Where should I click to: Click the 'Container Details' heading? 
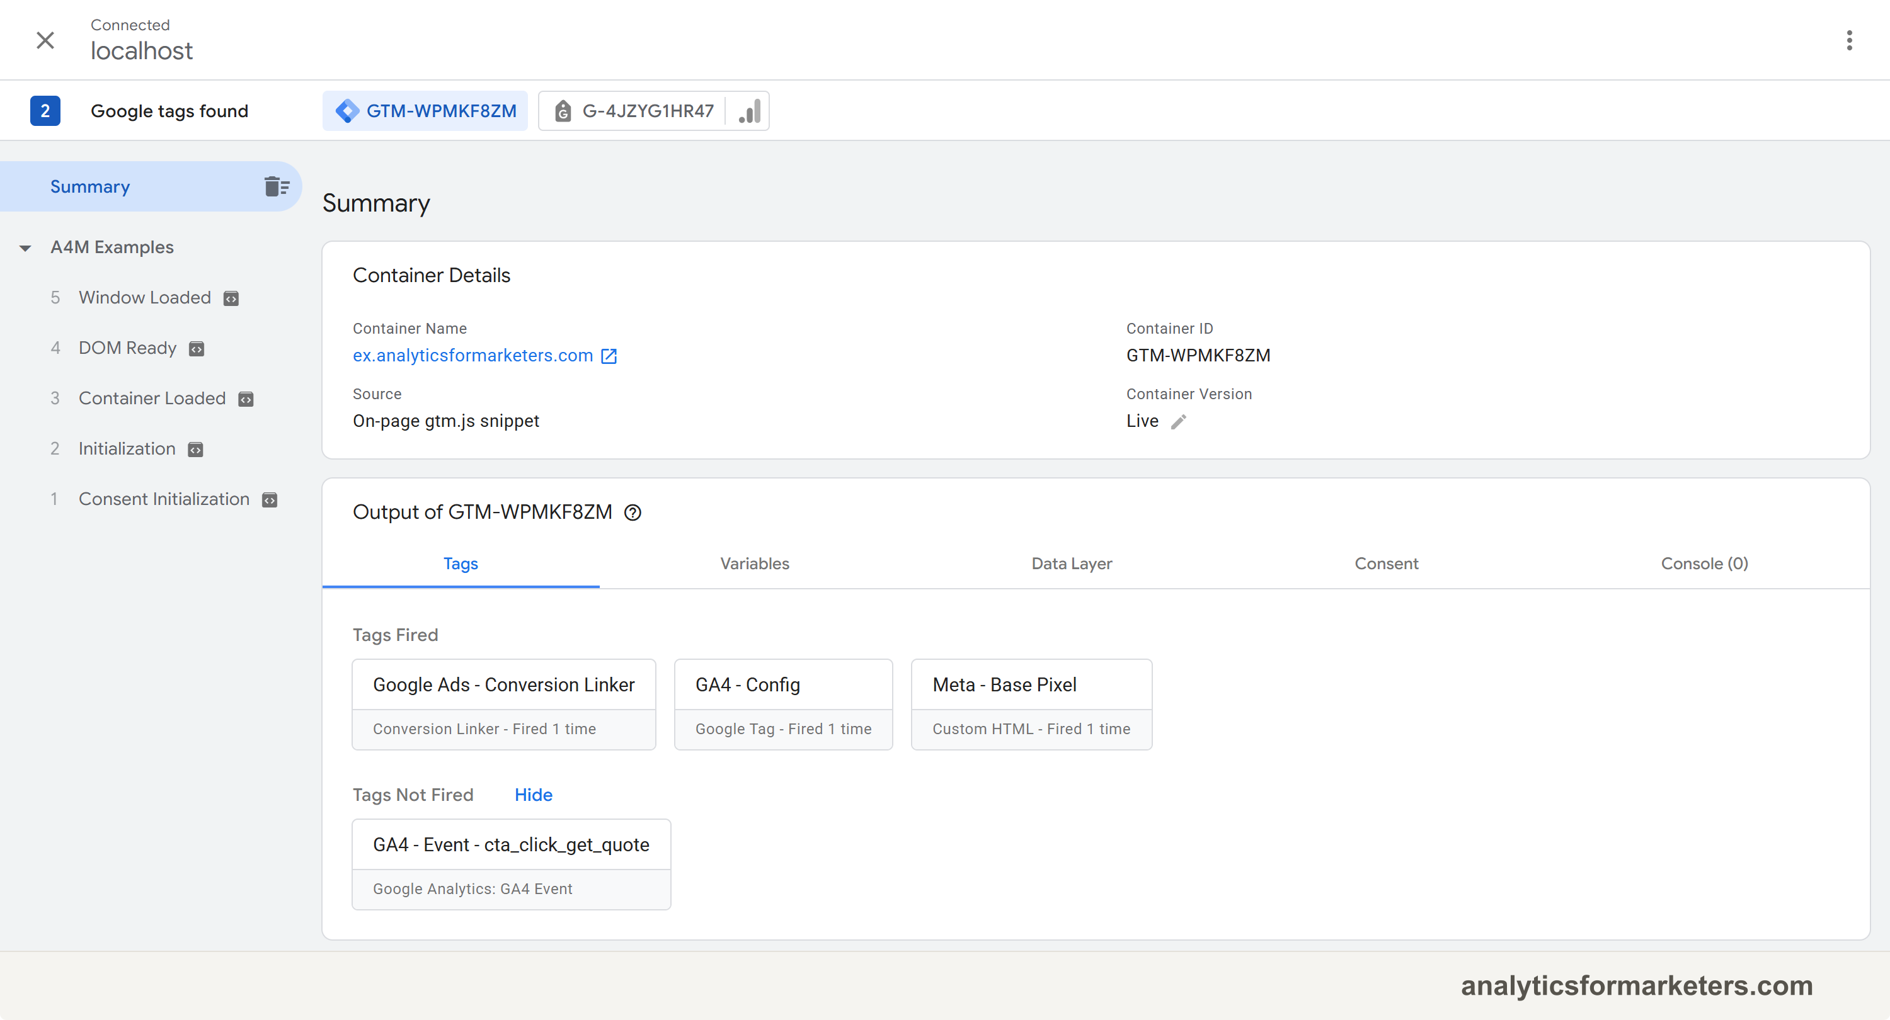click(432, 275)
